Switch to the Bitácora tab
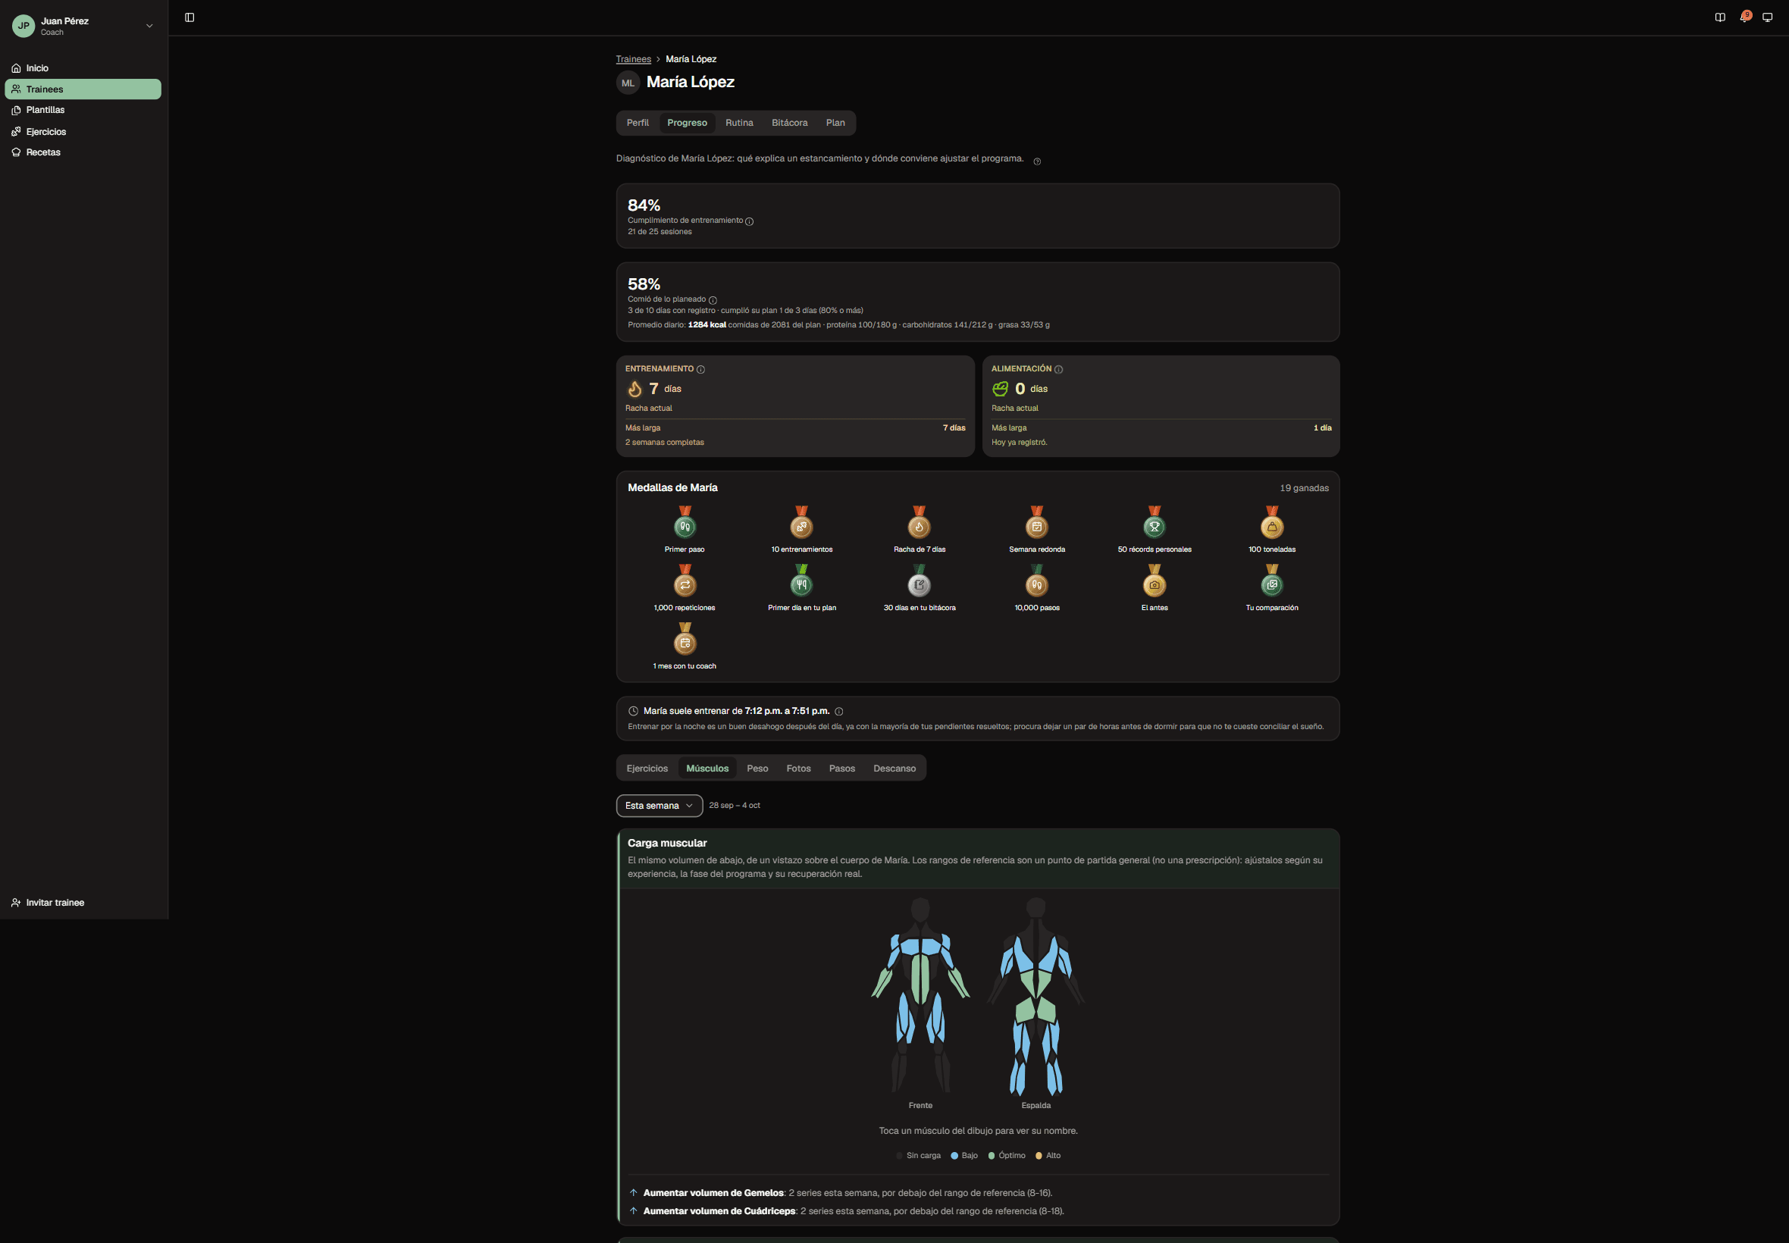Image resolution: width=1789 pixels, height=1243 pixels. 789,123
